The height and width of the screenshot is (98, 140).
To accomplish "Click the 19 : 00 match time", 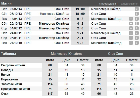I will (80, 9).
